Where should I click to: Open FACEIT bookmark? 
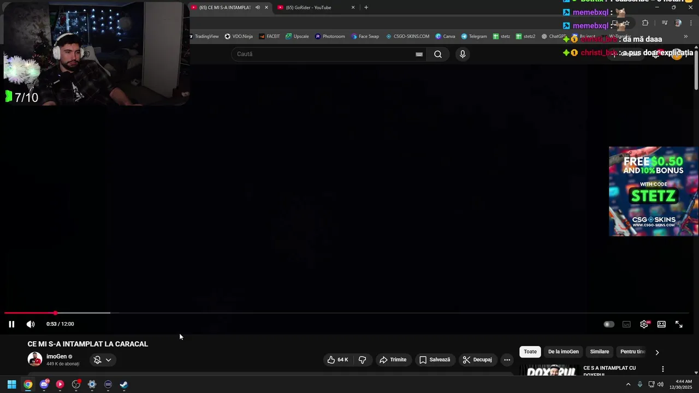click(x=269, y=37)
